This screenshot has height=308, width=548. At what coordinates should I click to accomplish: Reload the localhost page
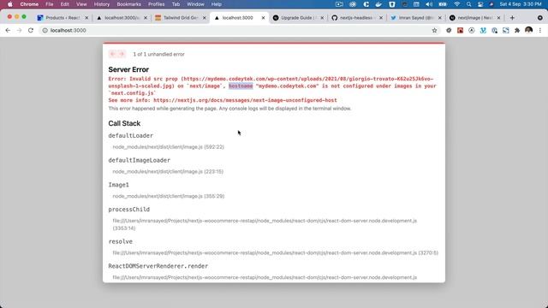pos(31,31)
